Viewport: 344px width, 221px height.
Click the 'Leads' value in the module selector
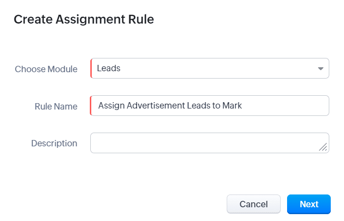(x=108, y=68)
